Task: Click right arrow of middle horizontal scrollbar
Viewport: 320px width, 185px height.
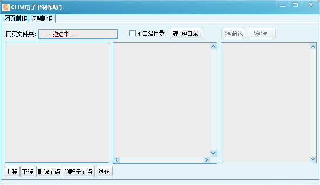Action: (x=206, y=160)
